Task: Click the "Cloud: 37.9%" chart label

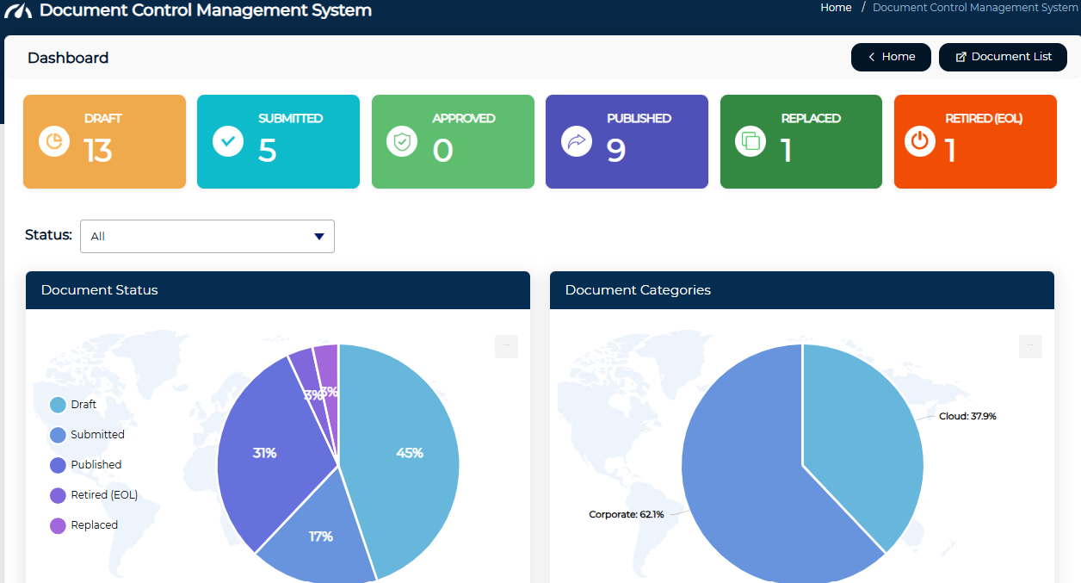Action: (967, 416)
